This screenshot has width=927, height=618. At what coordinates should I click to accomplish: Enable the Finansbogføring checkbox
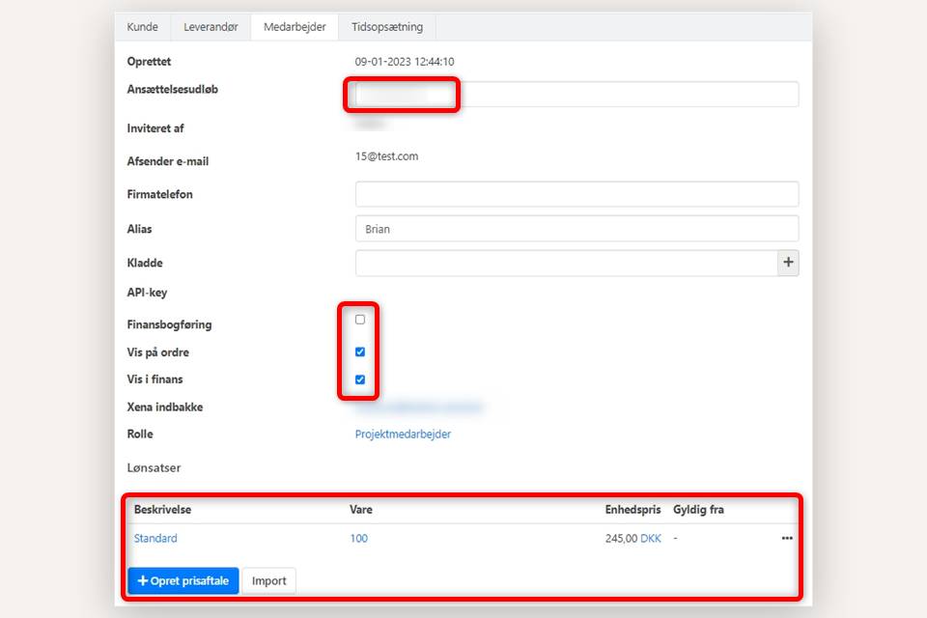coord(360,320)
